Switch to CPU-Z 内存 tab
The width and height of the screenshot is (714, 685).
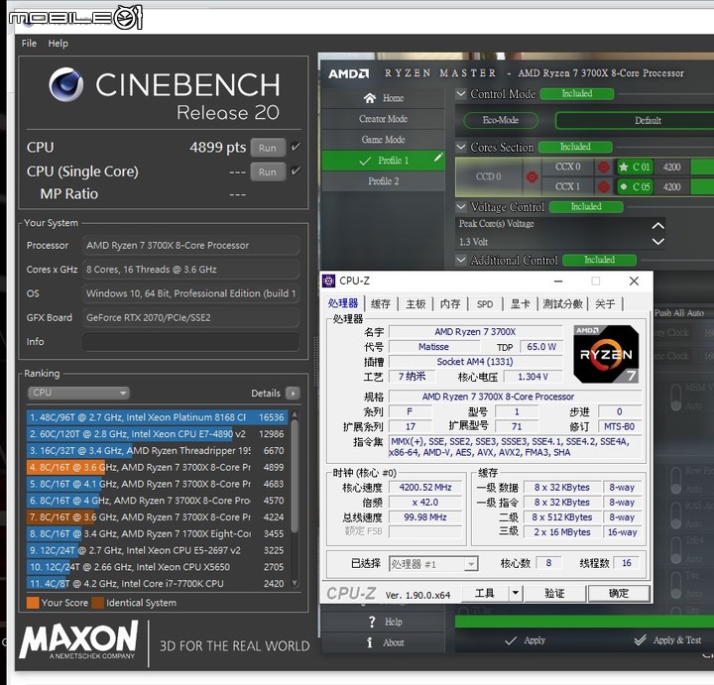450,304
